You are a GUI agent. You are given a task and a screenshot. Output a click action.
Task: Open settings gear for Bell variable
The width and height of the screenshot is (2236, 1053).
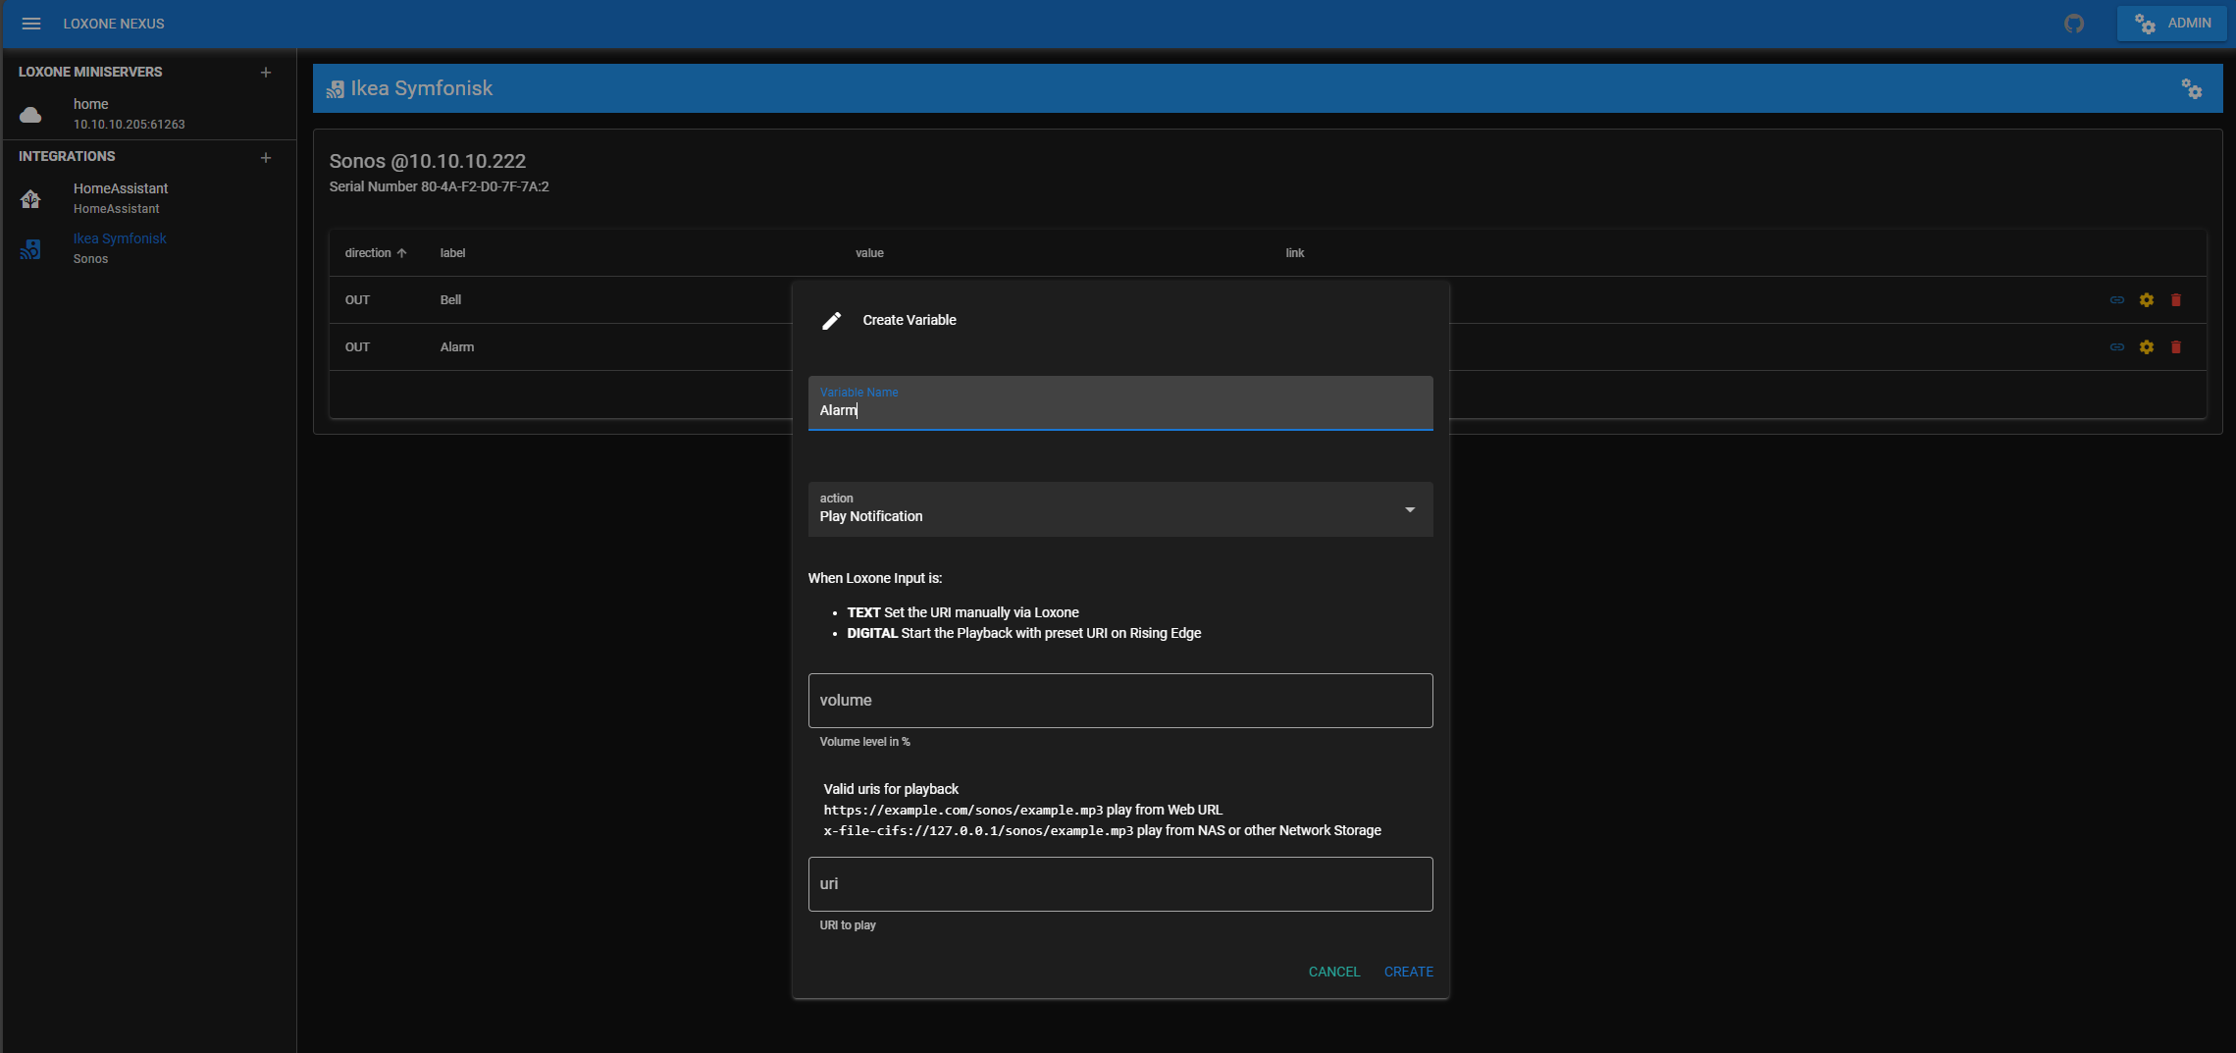tap(2146, 300)
